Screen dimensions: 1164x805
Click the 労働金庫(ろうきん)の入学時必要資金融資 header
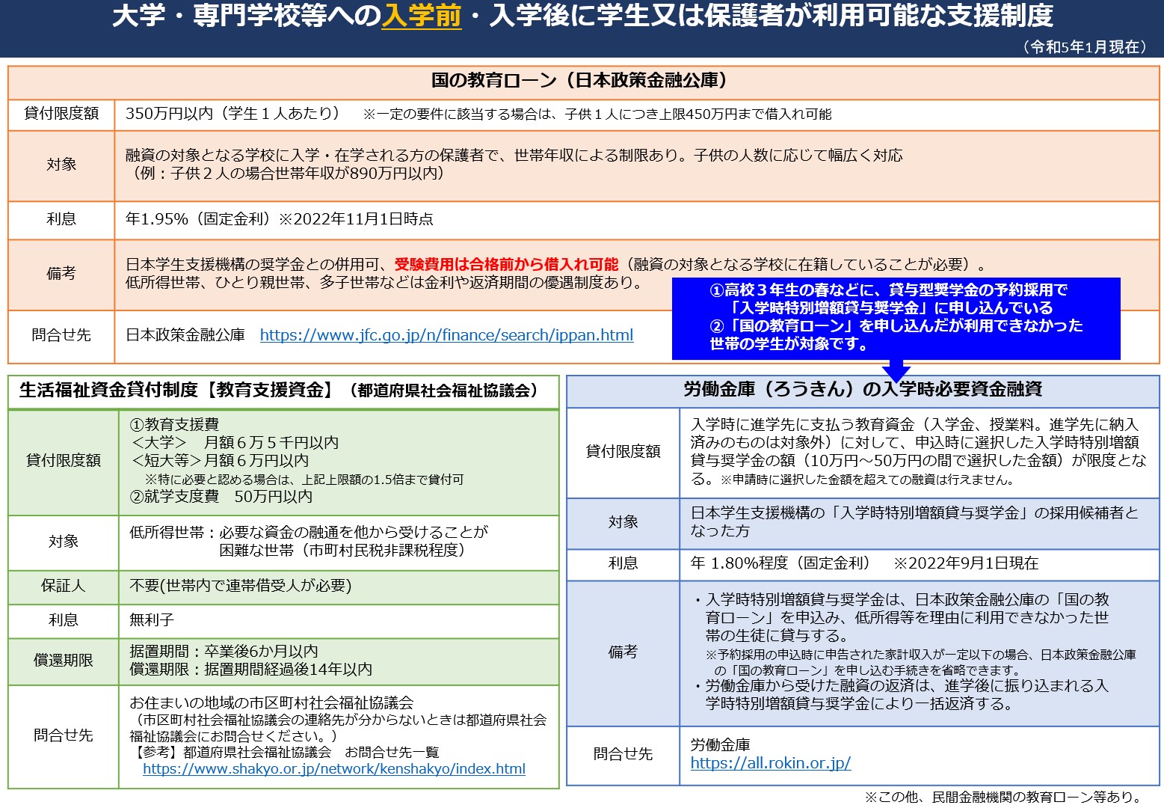[862, 389]
